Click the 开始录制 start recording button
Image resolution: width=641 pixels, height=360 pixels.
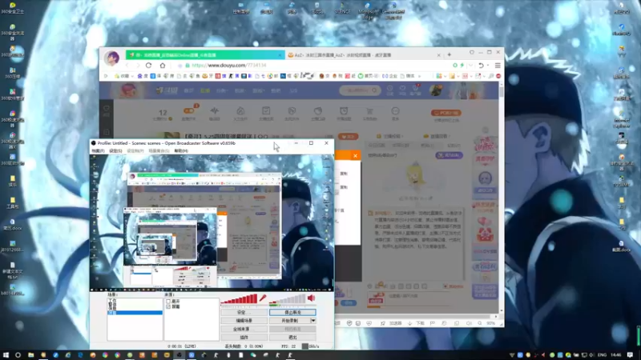point(290,321)
